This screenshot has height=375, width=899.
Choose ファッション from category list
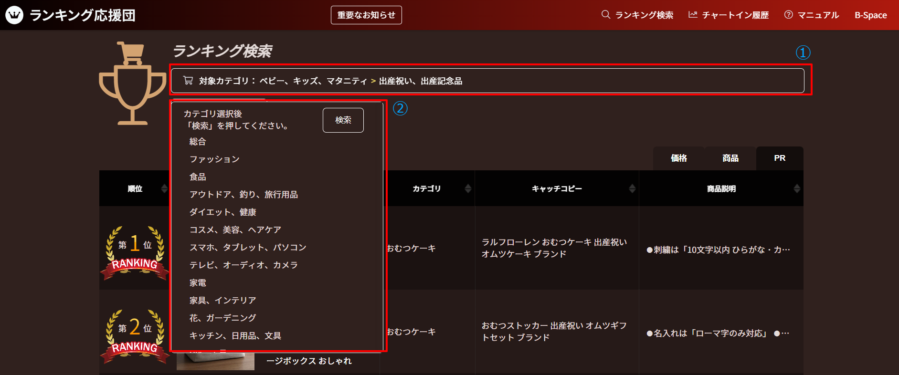214,159
